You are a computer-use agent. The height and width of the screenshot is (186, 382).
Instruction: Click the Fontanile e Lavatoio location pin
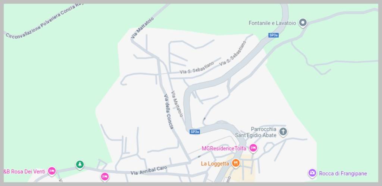(x=303, y=23)
